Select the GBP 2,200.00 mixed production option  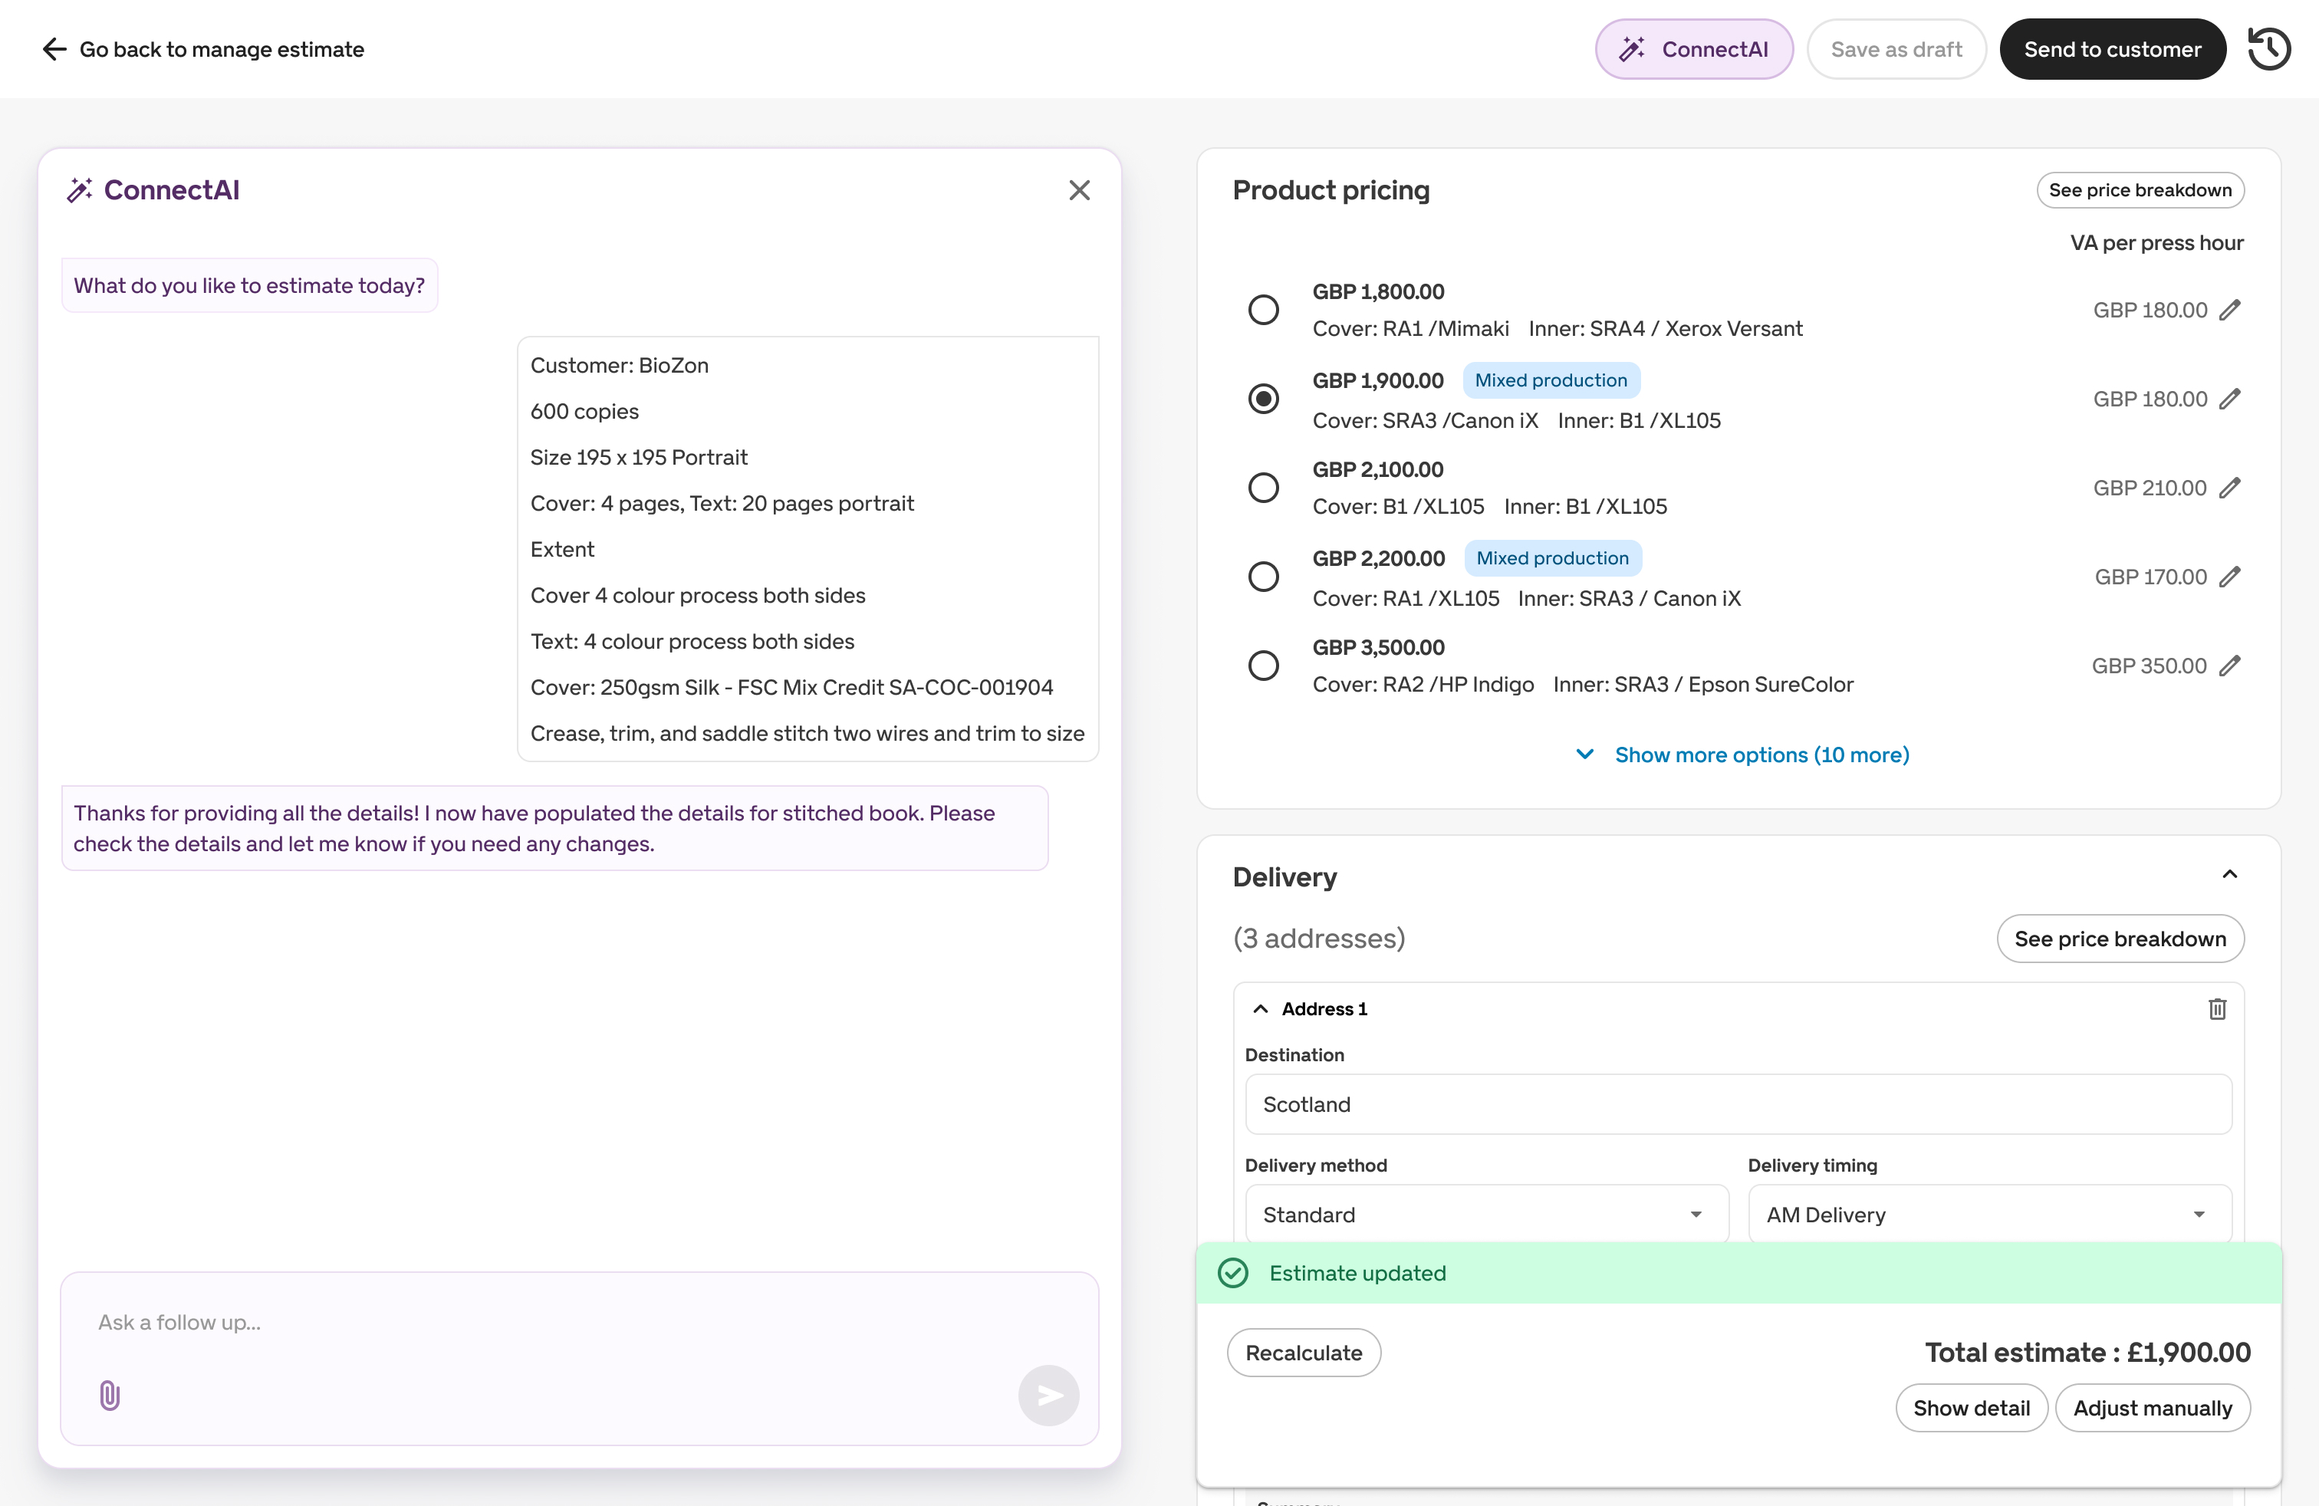pos(1263,577)
